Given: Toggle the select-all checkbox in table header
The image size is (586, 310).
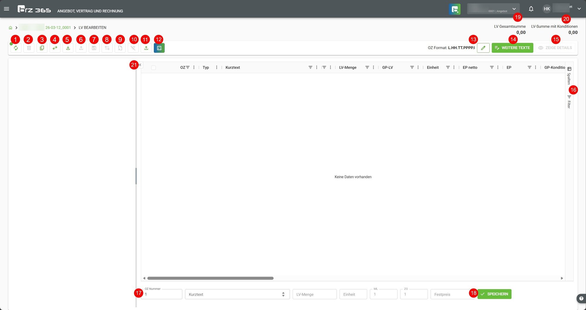Looking at the screenshot, I should (x=154, y=68).
